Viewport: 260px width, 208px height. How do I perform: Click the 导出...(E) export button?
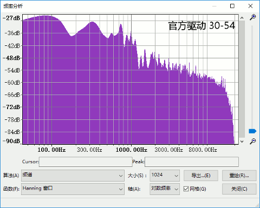click(x=201, y=176)
